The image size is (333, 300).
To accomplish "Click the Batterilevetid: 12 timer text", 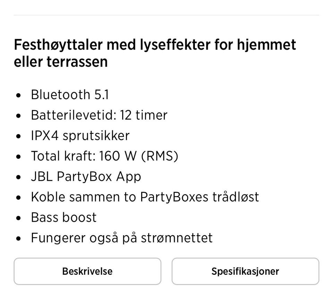I will pyautogui.click(x=99, y=115).
